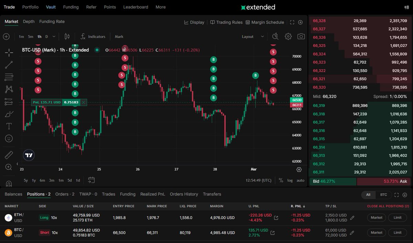Click the Bid 46.27% ratio bar
This screenshot has width=413, height=243.
pos(333,181)
